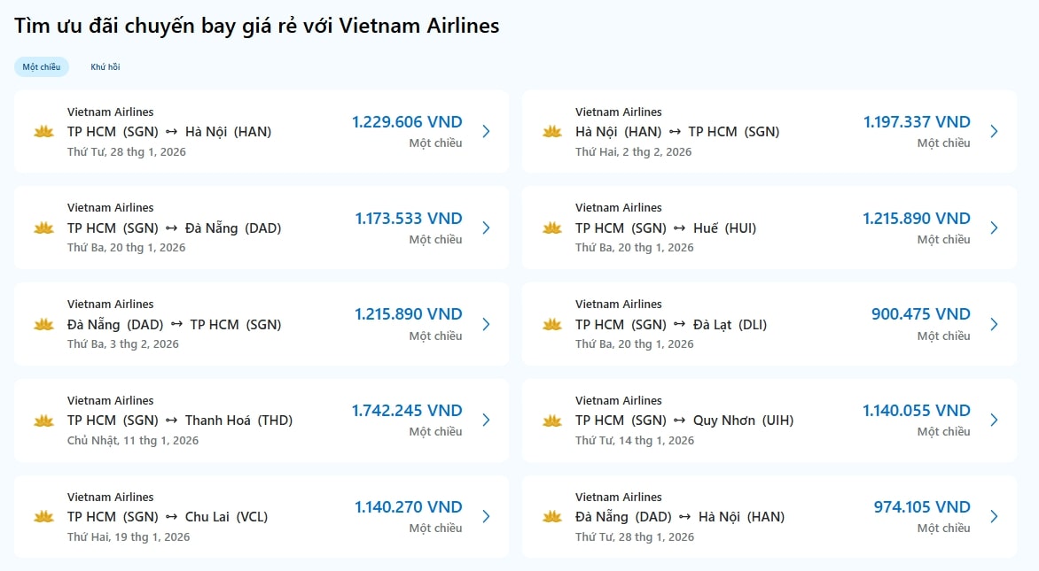This screenshot has height=571, width=1039.
Task: Switch to the Khứ hồi tab
Action: [x=105, y=66]
